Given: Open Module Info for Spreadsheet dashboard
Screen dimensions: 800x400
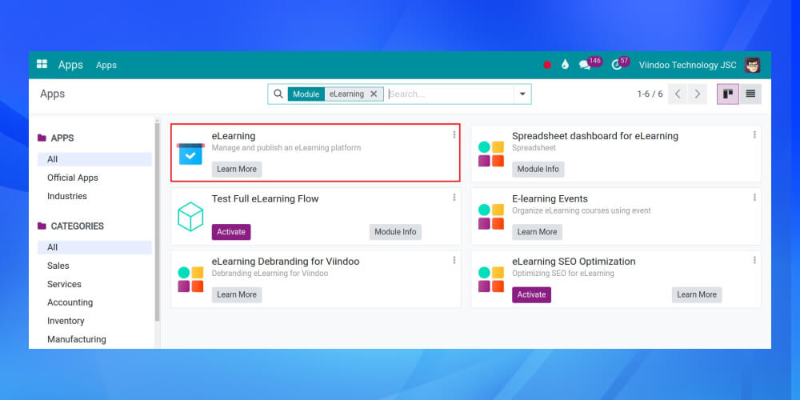Looking at the screenshot, I should (x=538, y=169).
